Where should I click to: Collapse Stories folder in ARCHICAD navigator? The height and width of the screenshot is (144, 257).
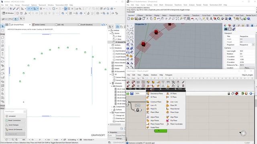pos(110,33)
